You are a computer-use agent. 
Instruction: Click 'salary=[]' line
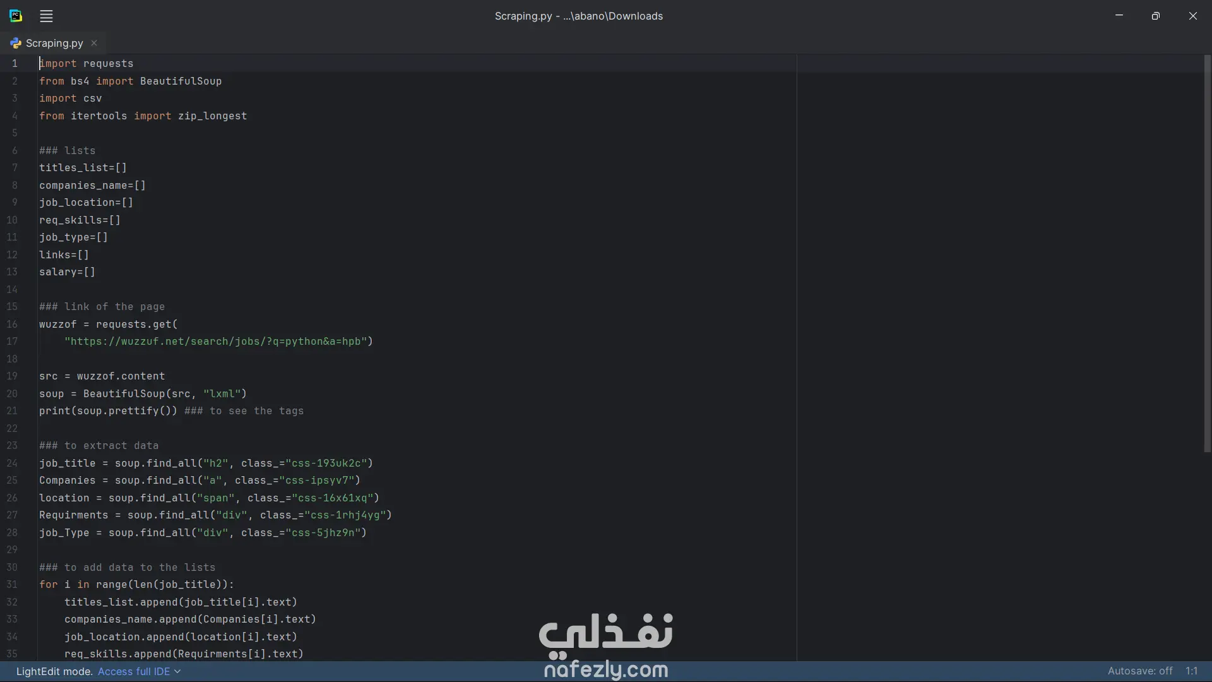click(67, 272)
